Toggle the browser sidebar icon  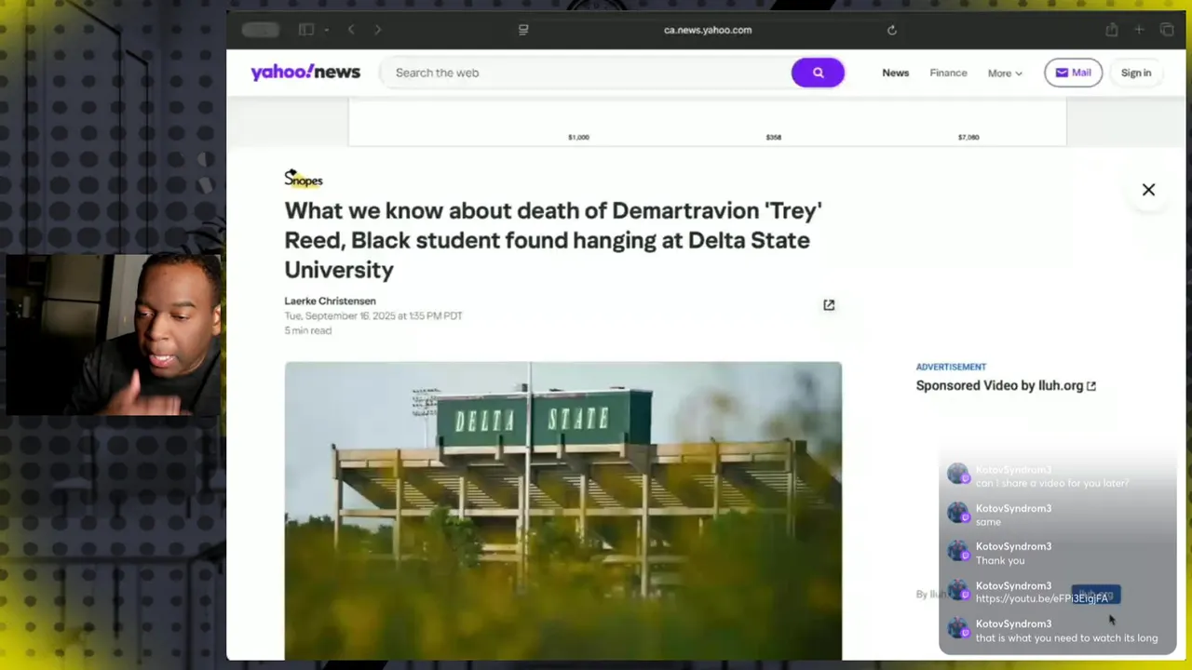click(305, 30)
